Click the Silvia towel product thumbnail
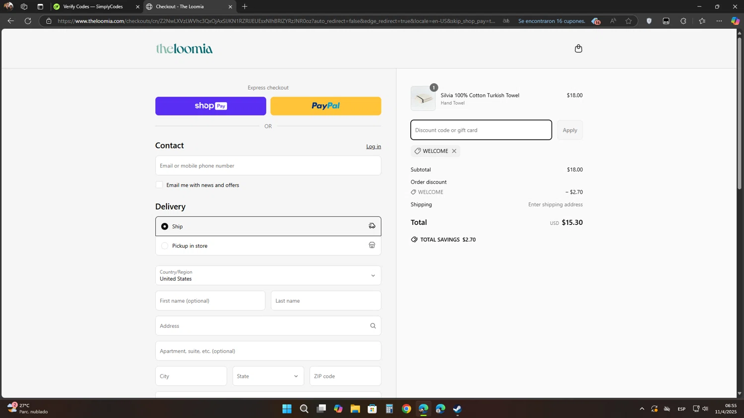The image size is (744, 418). pyautogui.click(x=423, y=98)
